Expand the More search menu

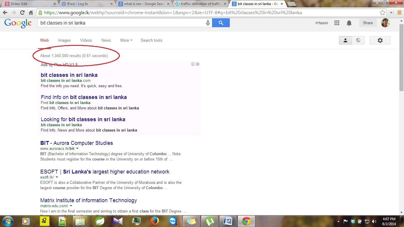click(126, 40)
